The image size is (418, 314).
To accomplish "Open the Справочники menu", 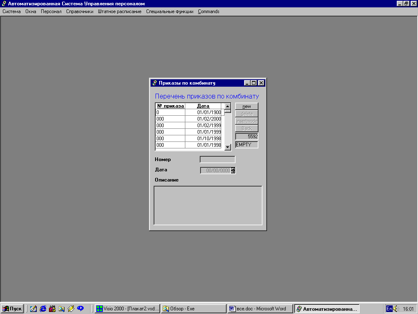I will click(80, 11).
